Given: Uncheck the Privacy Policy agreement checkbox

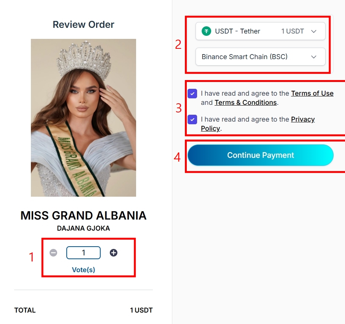Looking at the screenshot, I should click(193, 119).
